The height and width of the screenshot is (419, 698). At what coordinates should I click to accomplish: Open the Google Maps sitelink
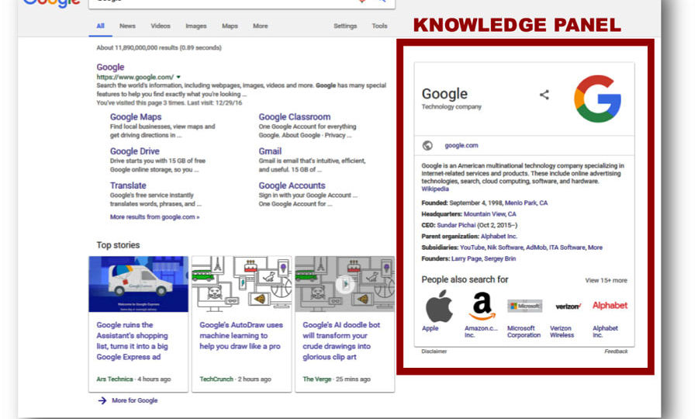[136, 117]
